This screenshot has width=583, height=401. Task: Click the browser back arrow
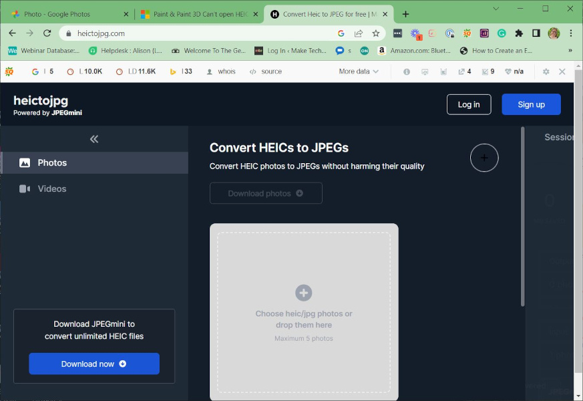coord(11,32)
